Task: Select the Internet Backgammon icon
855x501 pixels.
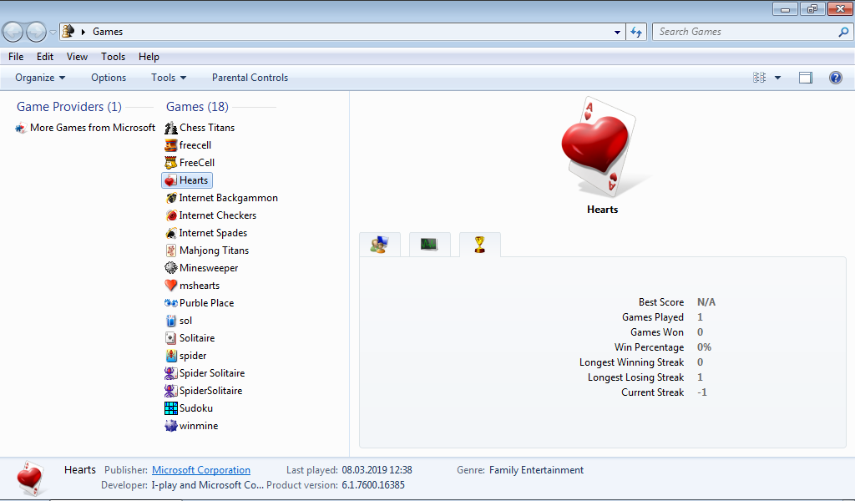Action: coord(171,198)
